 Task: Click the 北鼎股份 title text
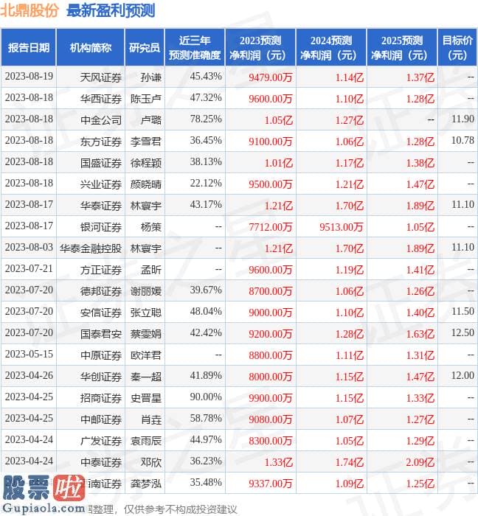click(30, 10)
